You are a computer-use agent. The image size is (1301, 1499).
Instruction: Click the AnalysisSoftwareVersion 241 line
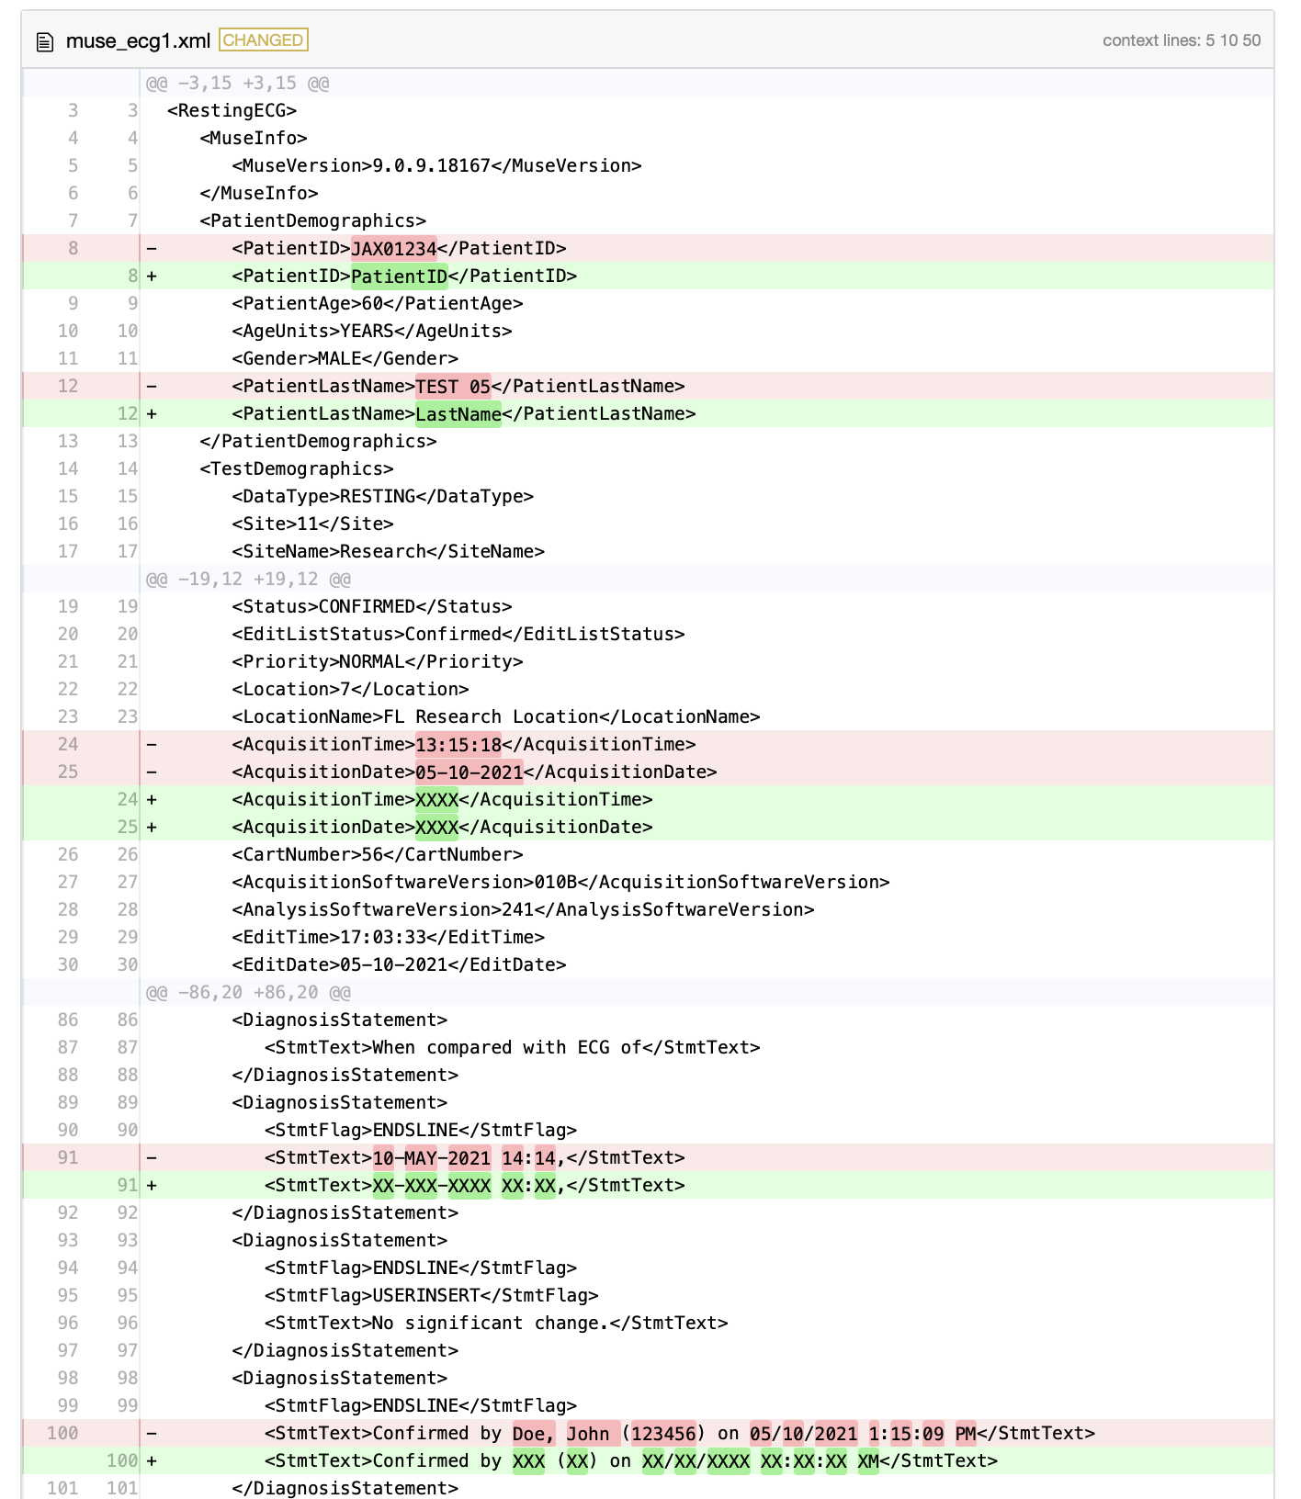point(523,909)
